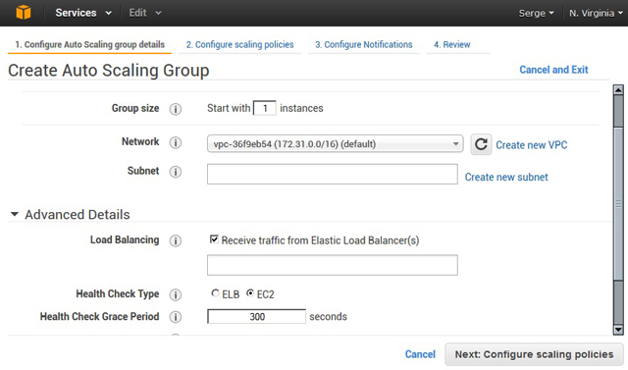Click the Subnet info icon
Image resolution: width=628 pixels, height=370 pixels.
(x=175, y=172)
